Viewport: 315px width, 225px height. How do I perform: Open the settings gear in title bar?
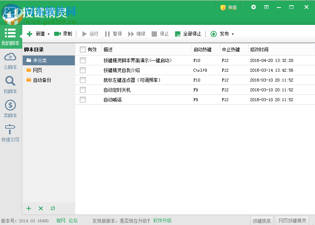(253, 7)
